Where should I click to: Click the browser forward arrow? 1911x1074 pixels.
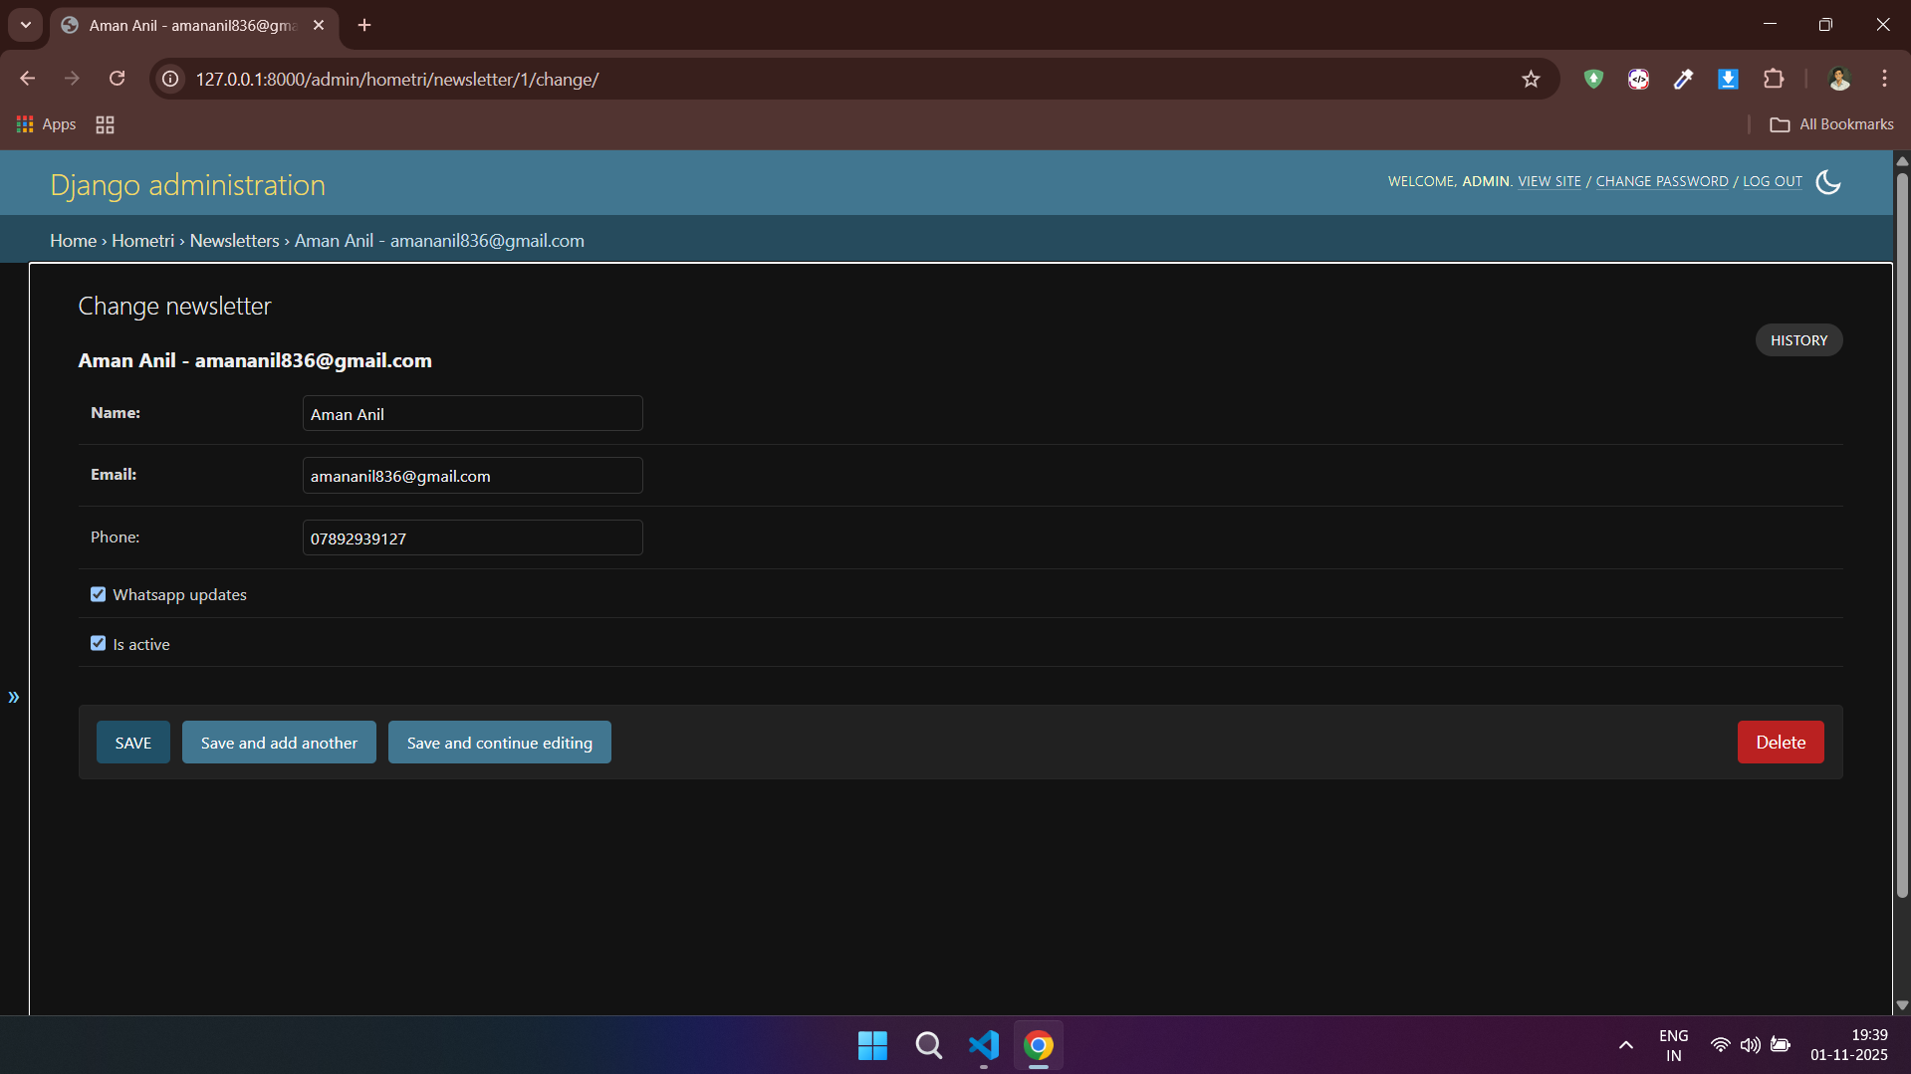point(72,79)
